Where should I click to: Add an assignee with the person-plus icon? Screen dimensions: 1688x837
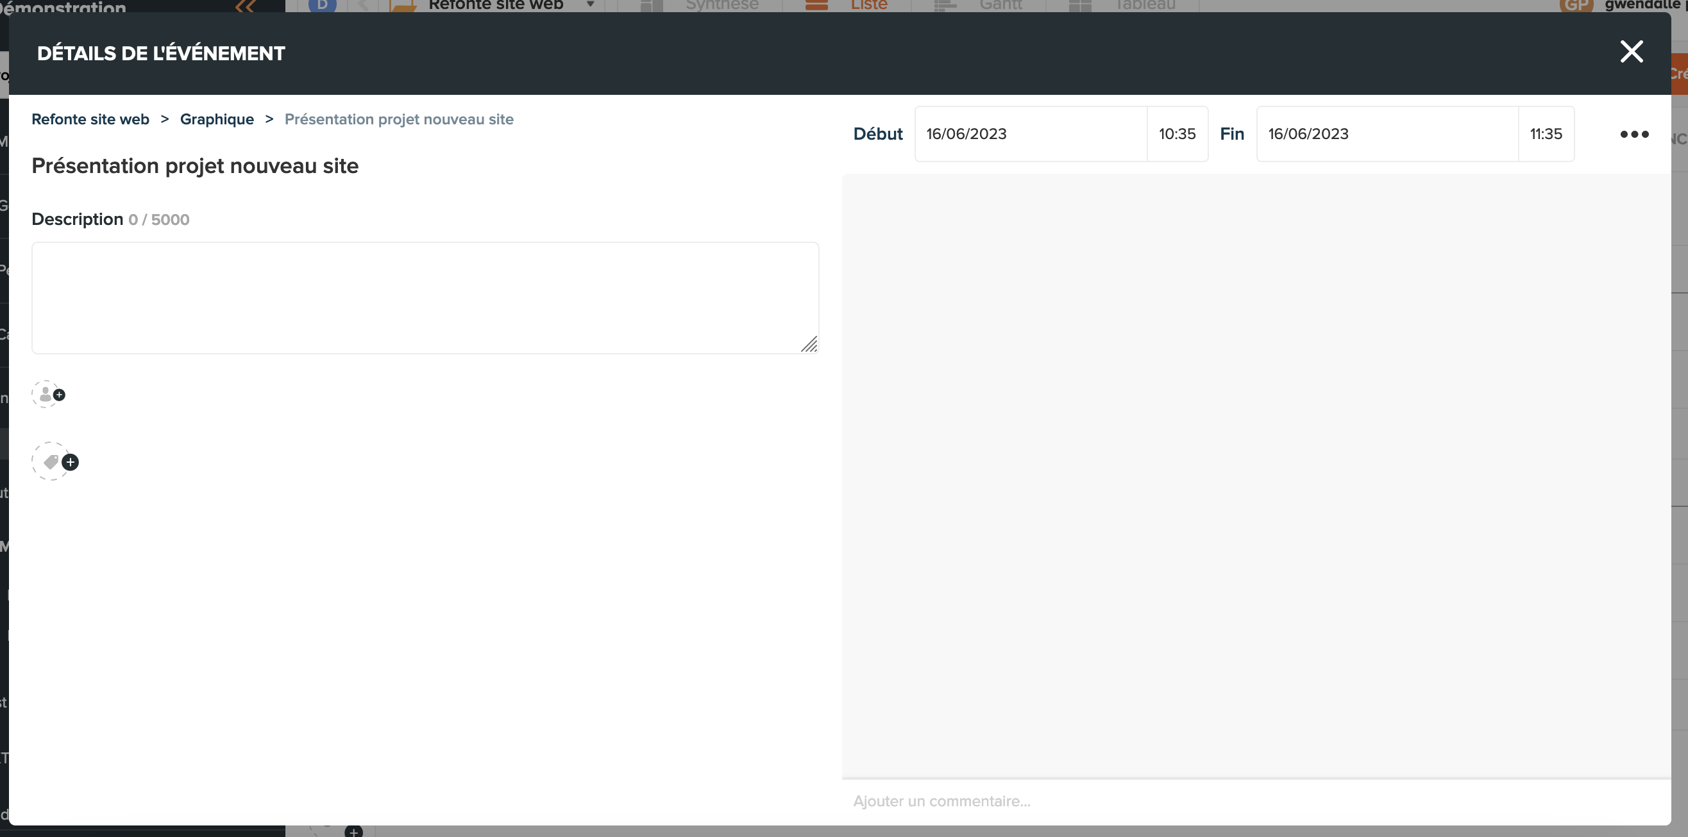point(49,394)
